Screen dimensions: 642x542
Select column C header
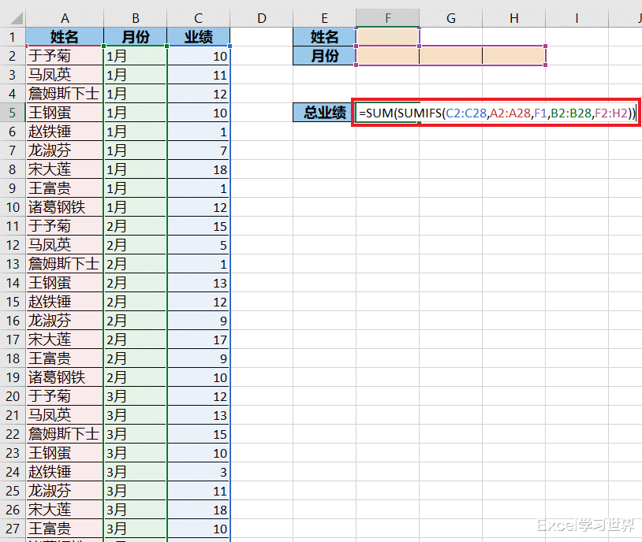pyautogui.click(x=199, y=18)
